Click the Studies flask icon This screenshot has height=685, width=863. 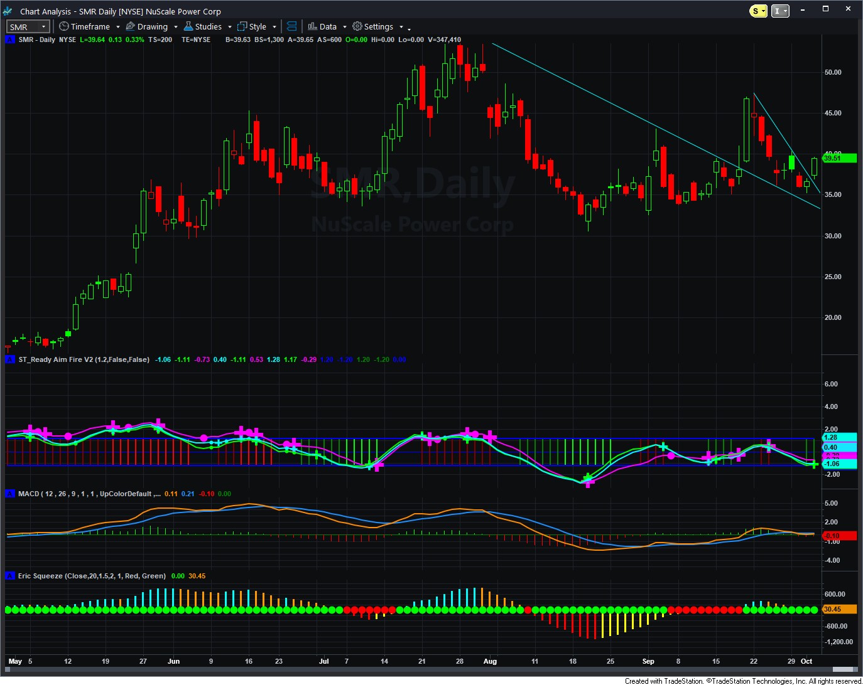pos(188,26)
